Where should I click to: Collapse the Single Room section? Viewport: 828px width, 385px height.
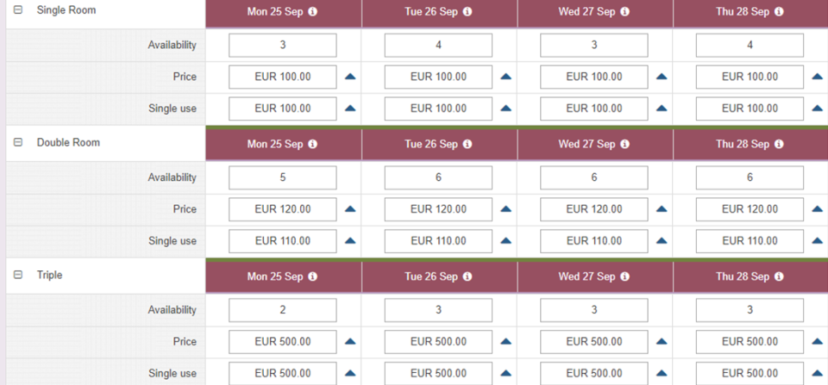[18, 10]
